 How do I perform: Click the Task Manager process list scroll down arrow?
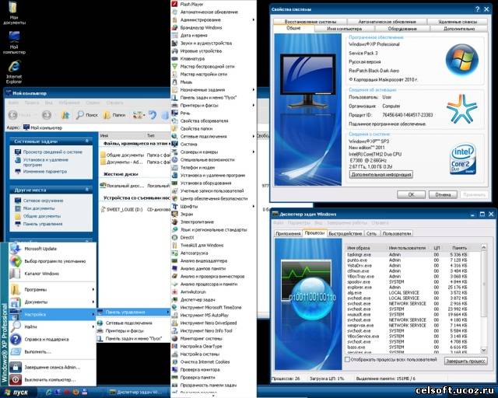click(484, 350)
